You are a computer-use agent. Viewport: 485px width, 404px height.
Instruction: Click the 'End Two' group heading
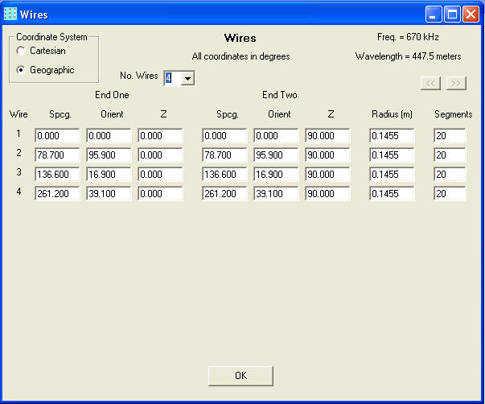point(280,95)
